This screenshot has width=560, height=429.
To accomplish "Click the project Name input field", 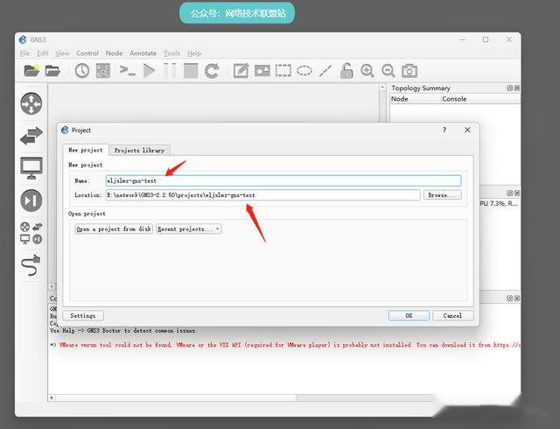I will 283,180.
